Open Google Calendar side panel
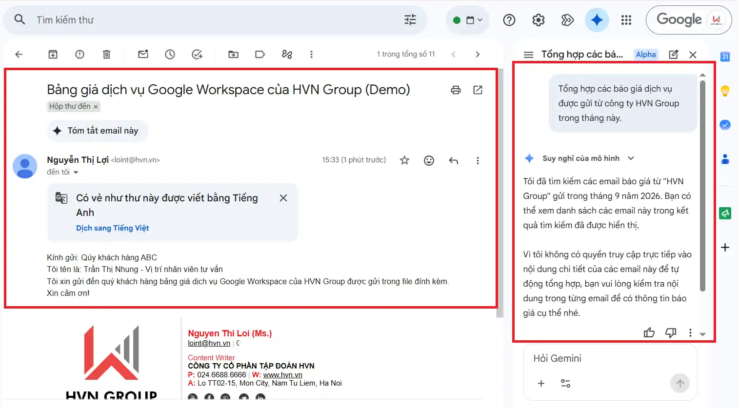The image size is (739, 408). 725,57
